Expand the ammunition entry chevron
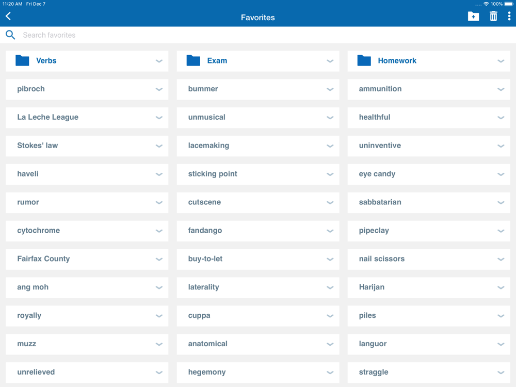 [501, 89]
